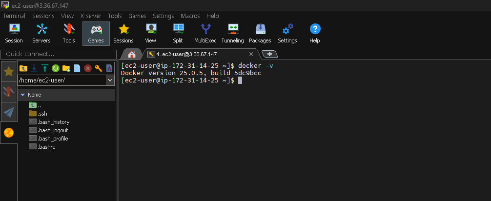
Task: Split the terminal using Split icon
Action: pyautogui.click(x=178, y=33)
